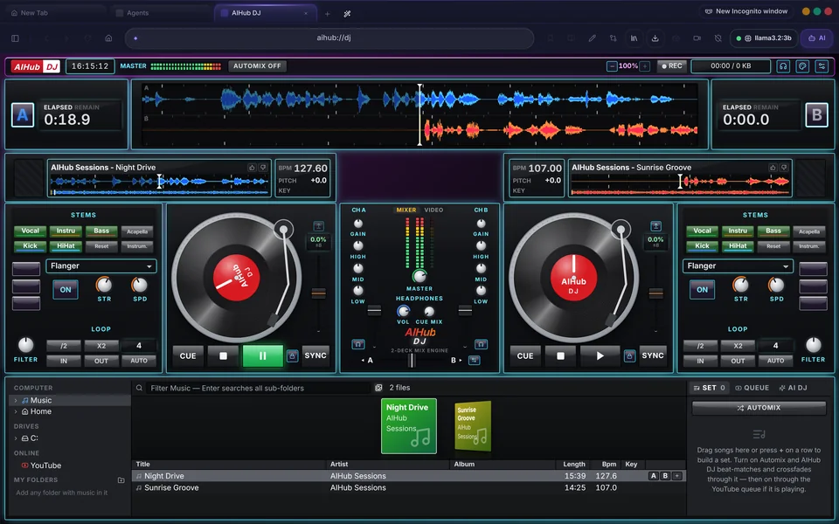Open deck A Flanger effect dropdown
Image resolution: width=839 pixels, height=524 pixels.
pyautogui.click(x=101, y=265)
